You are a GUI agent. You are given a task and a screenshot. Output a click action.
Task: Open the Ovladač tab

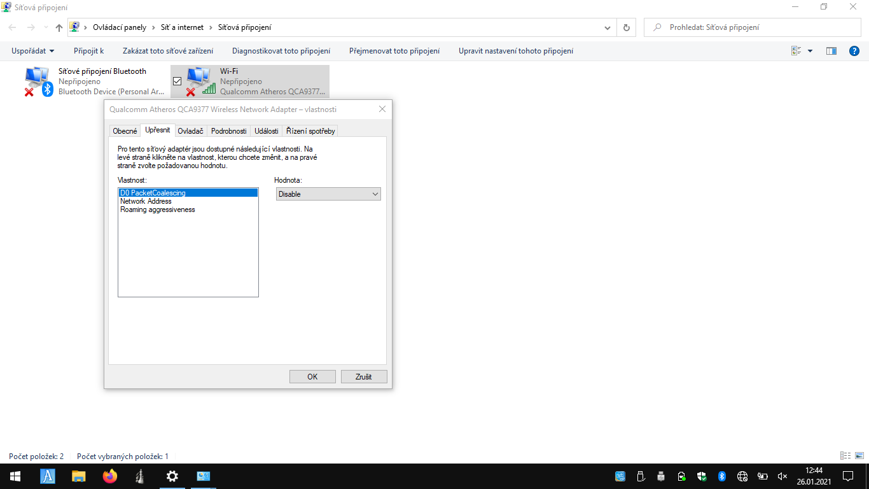[190, 131]
